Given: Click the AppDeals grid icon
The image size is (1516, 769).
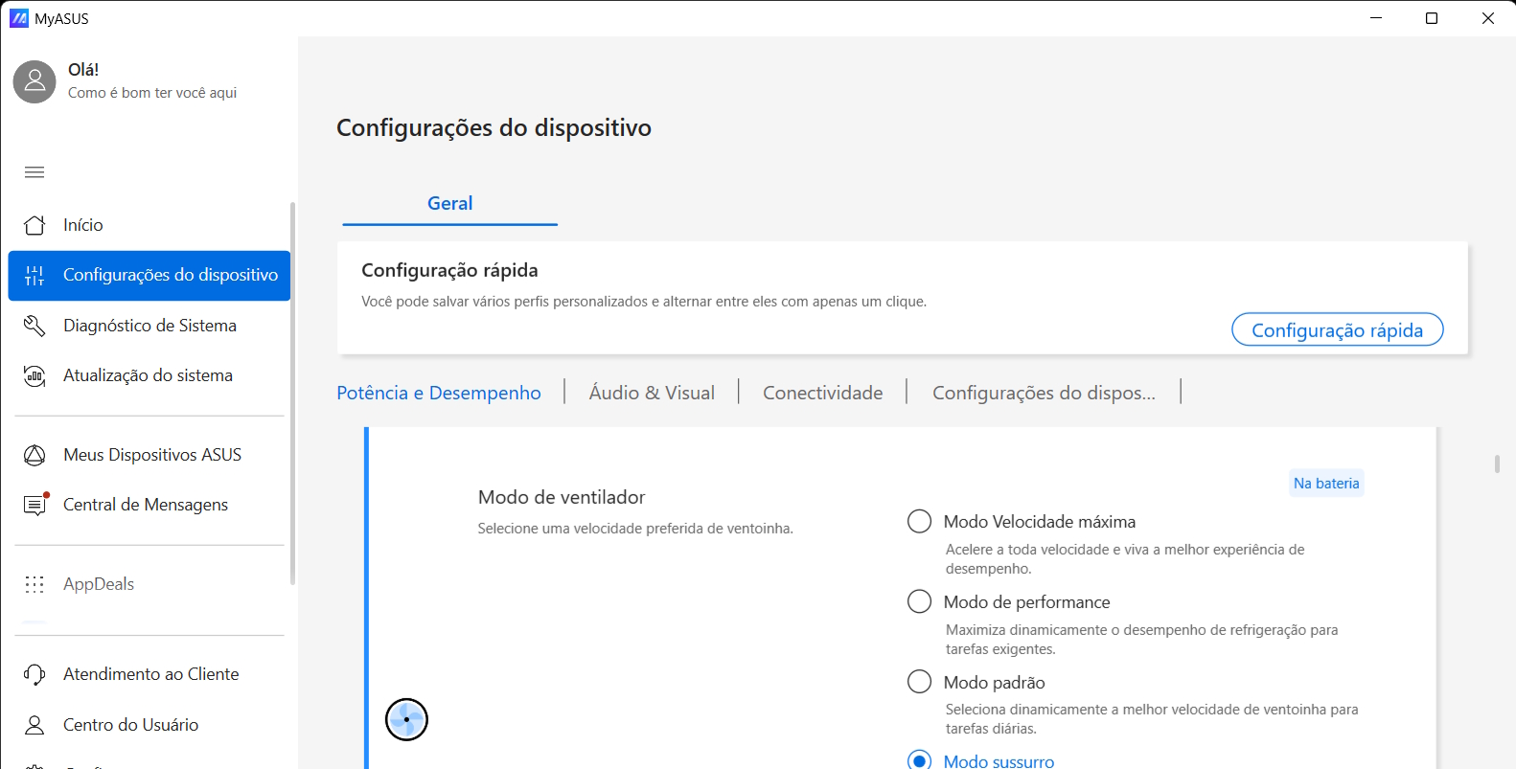Looking at the screenshot, I should pos(34,584).
